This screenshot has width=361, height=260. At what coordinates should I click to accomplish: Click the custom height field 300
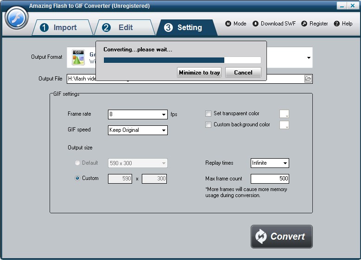coord(154,179)
